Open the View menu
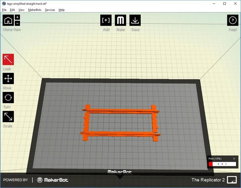The image size is (241, 188). pyautogui.click(x=21, y=10)
